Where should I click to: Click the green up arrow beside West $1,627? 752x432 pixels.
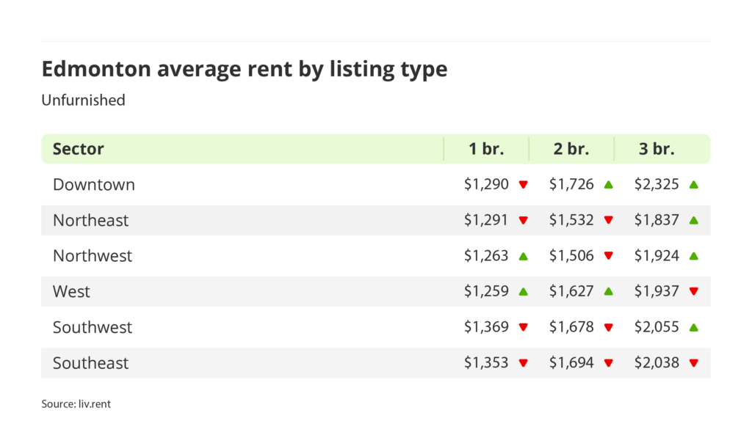coord(609,291)
